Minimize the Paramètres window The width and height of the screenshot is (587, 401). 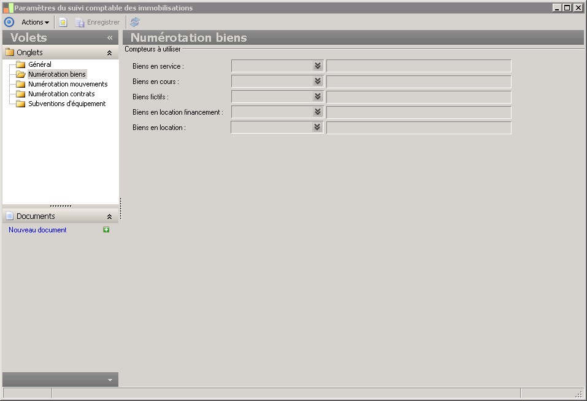(557, 7)
